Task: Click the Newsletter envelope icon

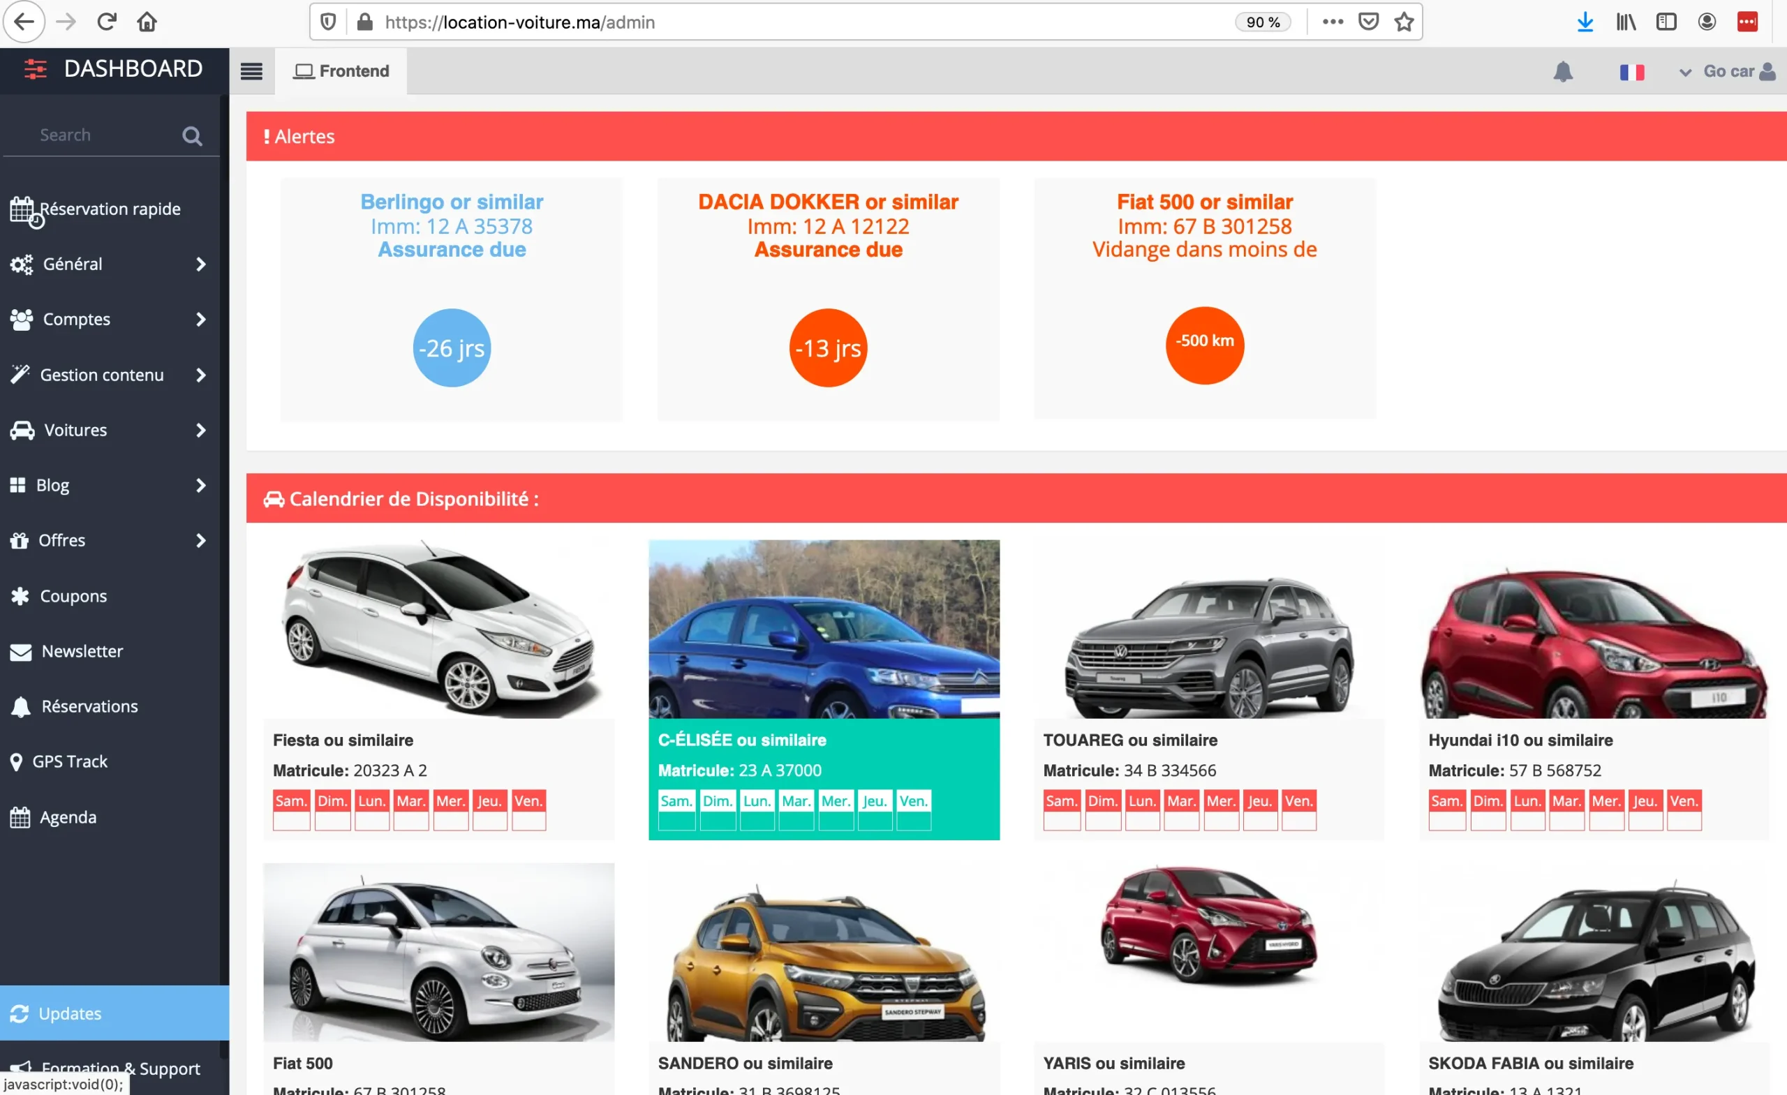Action: [x=21, y=652]
